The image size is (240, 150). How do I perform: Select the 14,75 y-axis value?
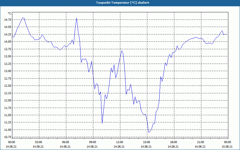[7, 19]
